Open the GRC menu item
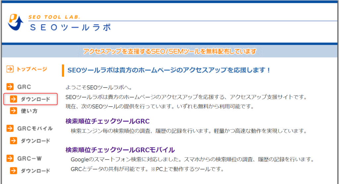Image resolution: width=339 pixels, height=184 pixels. [24, 87]
